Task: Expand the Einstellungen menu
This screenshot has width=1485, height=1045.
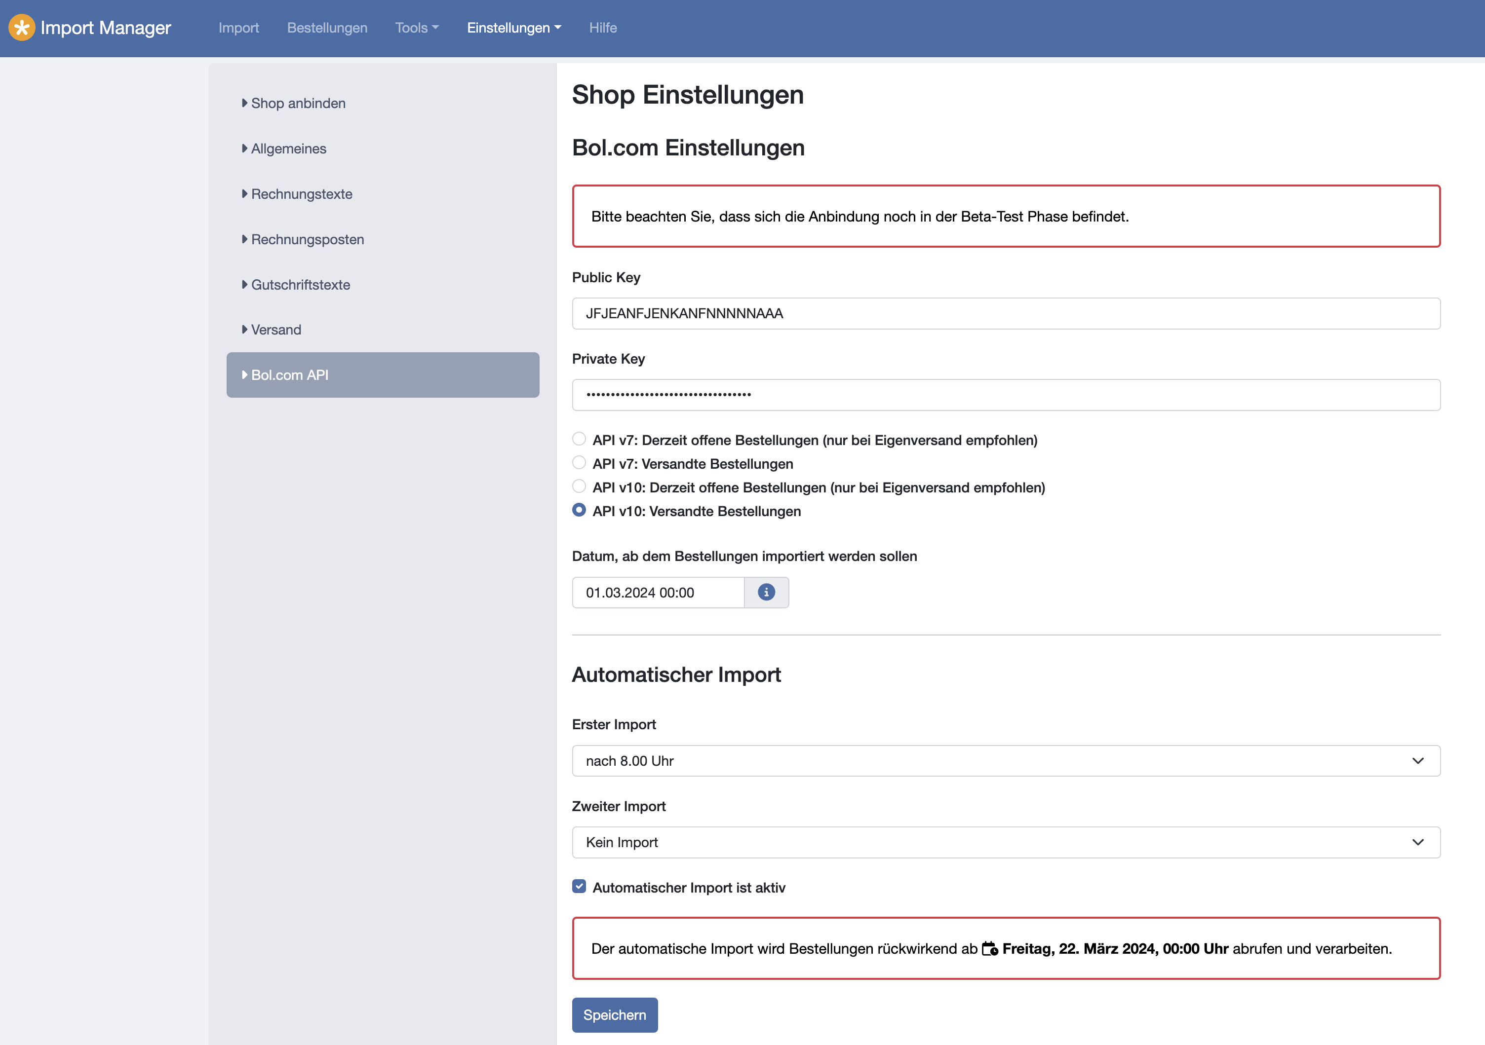Action: coord(513,28)
